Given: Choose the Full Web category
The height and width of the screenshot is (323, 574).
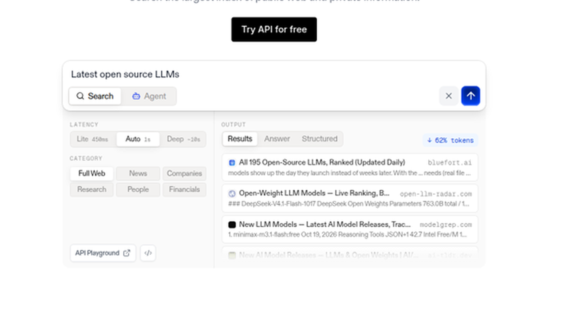Looking at the screenshot, I should 92,174.
